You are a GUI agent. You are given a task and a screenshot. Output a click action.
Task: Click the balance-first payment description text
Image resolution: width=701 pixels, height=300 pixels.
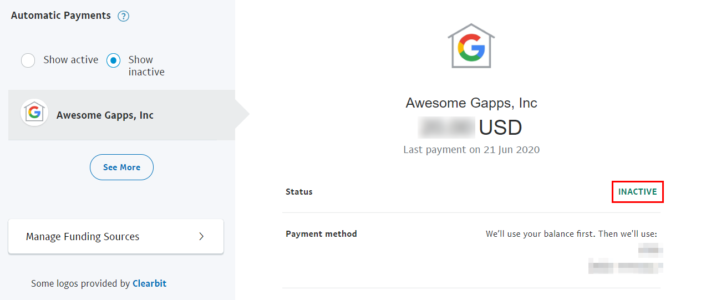coord(571,234)
